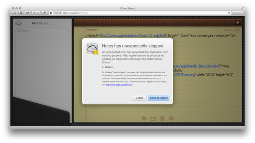
Task: Add a new note with plus button
Action: 238,23
